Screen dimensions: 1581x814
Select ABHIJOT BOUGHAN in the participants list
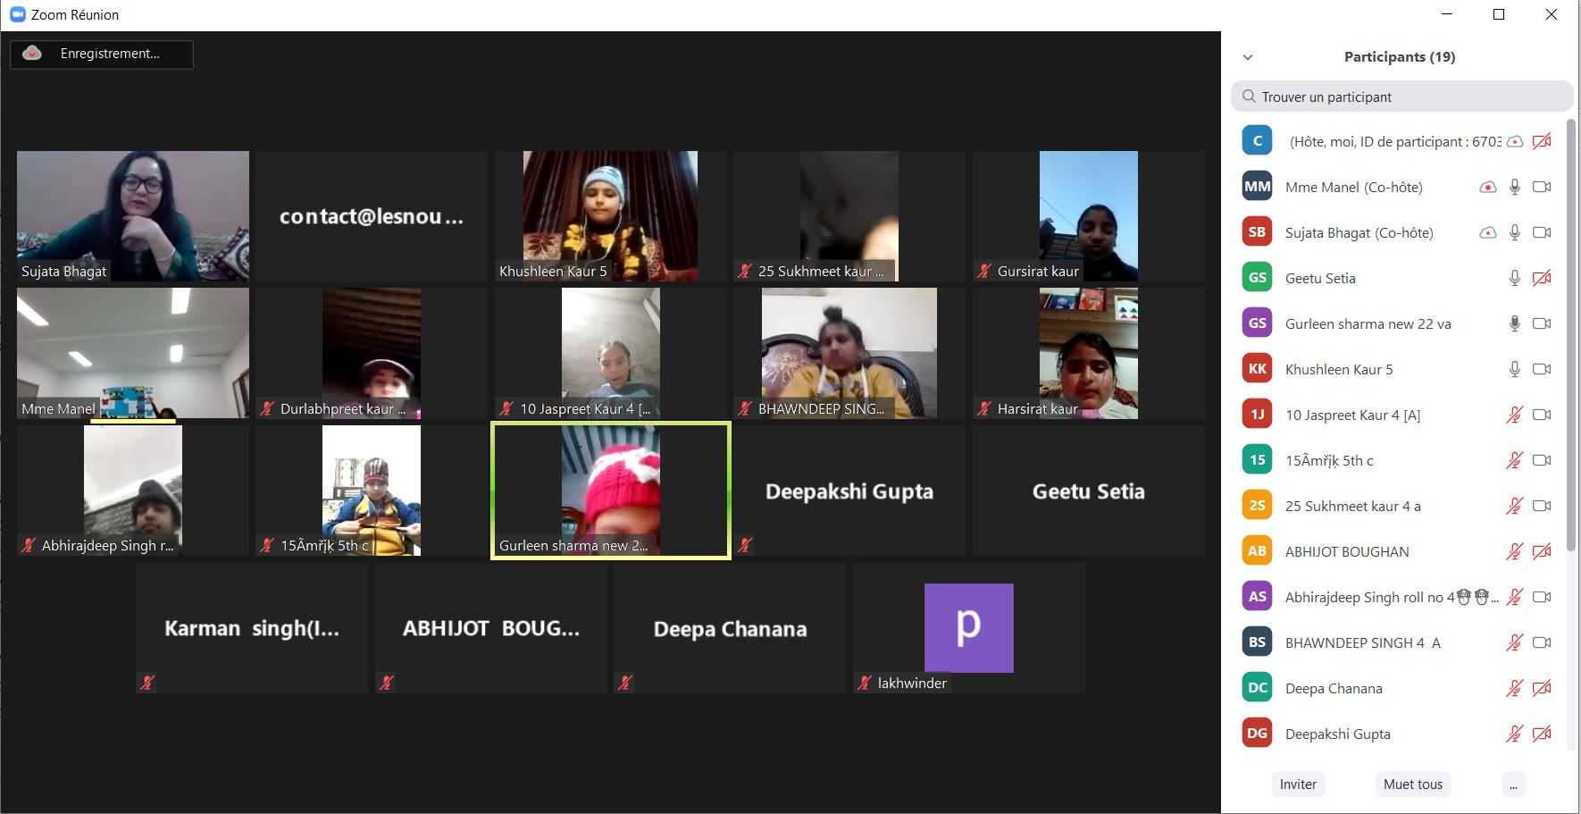click(x=1347, y=551)
